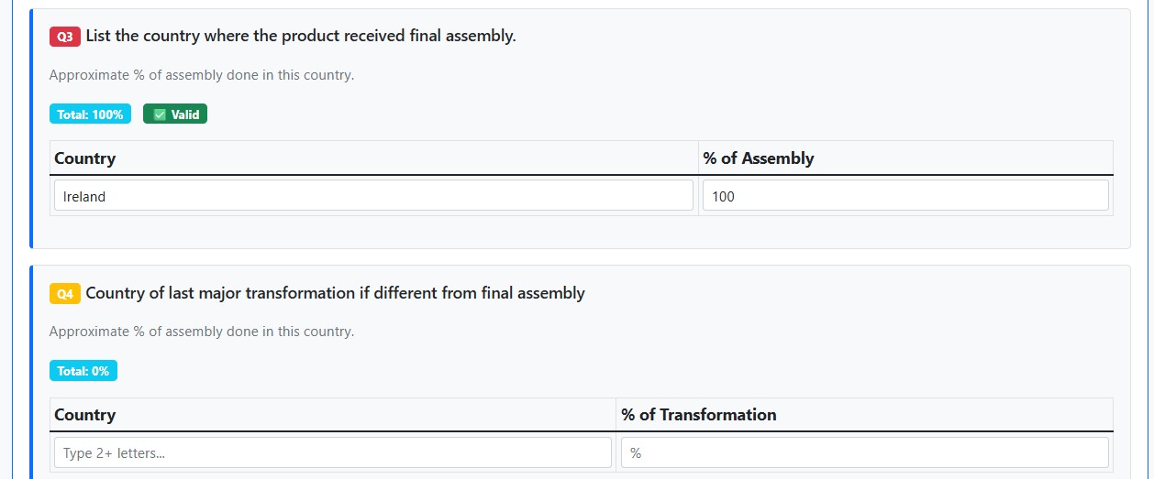Click the green Valid status label
The width and height of the screenshot is (1154, 479).
175,114
